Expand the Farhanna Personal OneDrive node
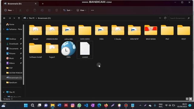The height and width of the screenshot is (109, 194). 4,29
